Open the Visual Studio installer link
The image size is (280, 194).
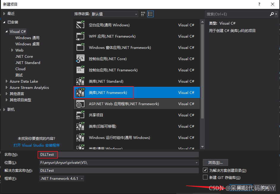coord(36,145)
